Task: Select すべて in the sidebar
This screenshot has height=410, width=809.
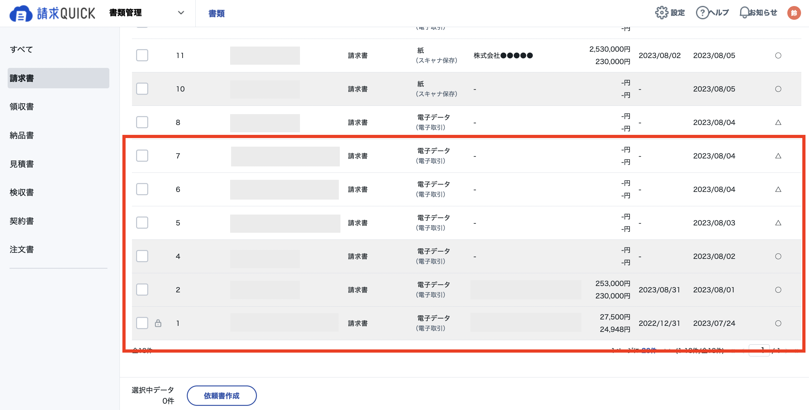Action: (x=21, y=49)
